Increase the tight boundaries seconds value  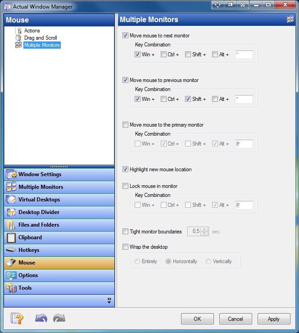tap(204, 229)
